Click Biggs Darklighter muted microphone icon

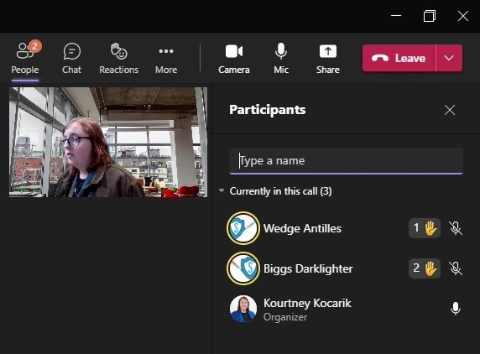pyautogui.click(x=456, y=268)
